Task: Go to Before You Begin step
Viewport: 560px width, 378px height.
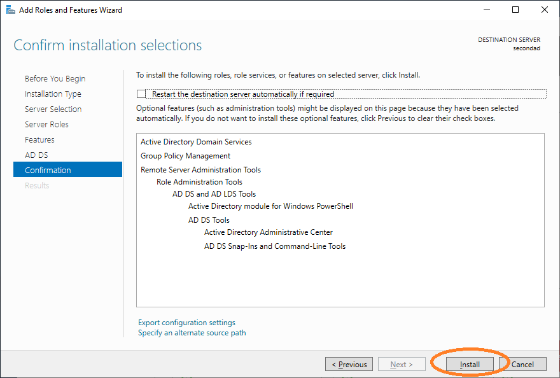Action: [55, 79]
